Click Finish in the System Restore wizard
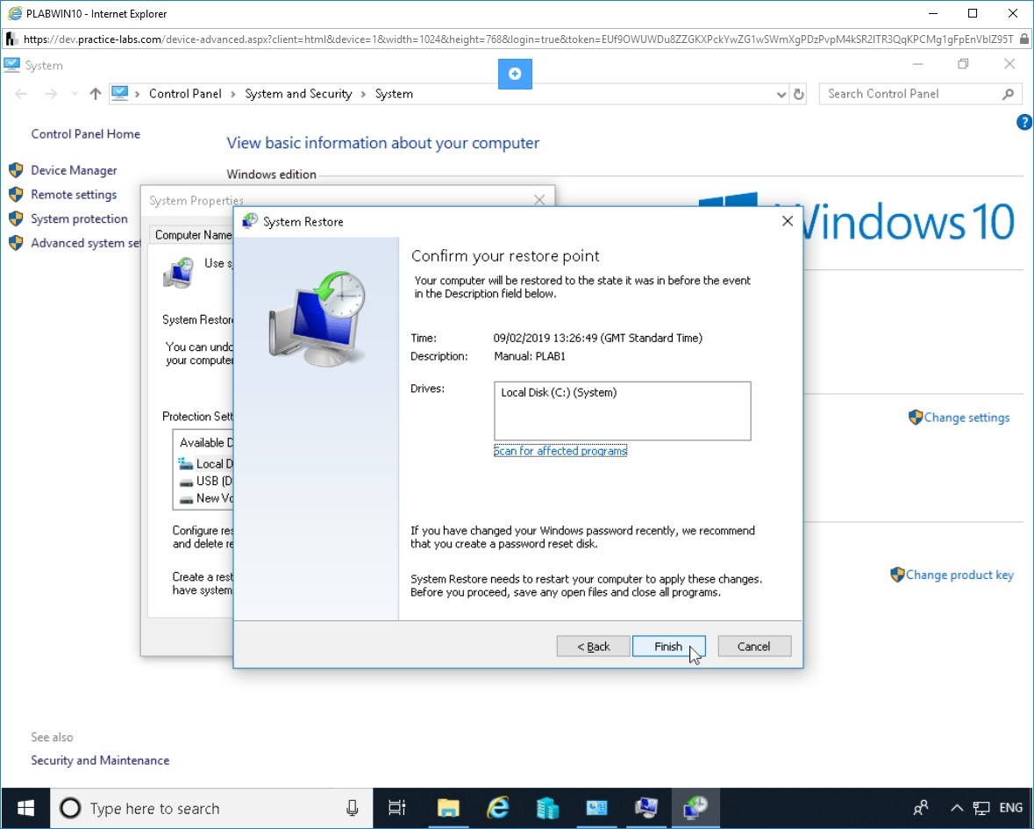1034x829 pixels. pos(668,647)
